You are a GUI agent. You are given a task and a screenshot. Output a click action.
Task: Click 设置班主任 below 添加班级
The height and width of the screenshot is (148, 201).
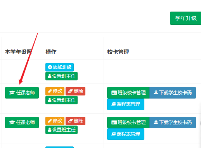[61, 76]
